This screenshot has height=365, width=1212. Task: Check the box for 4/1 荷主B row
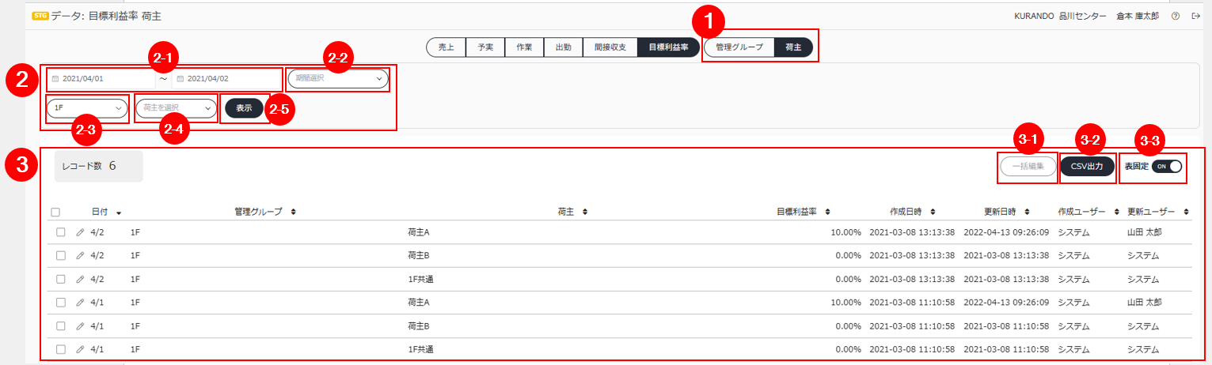60,326
